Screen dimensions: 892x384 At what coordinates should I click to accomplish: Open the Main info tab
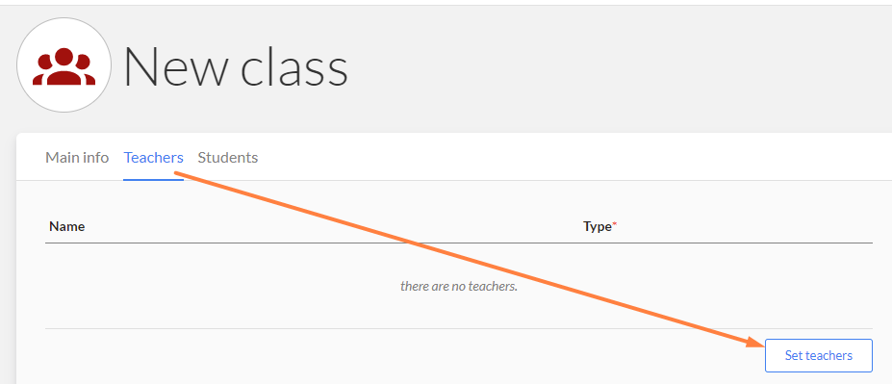77,158
